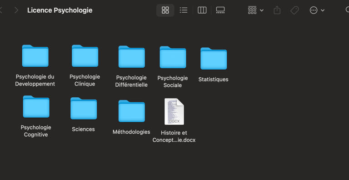Select the Psychologie du Developpement folder icon

(x=35, y=56)
